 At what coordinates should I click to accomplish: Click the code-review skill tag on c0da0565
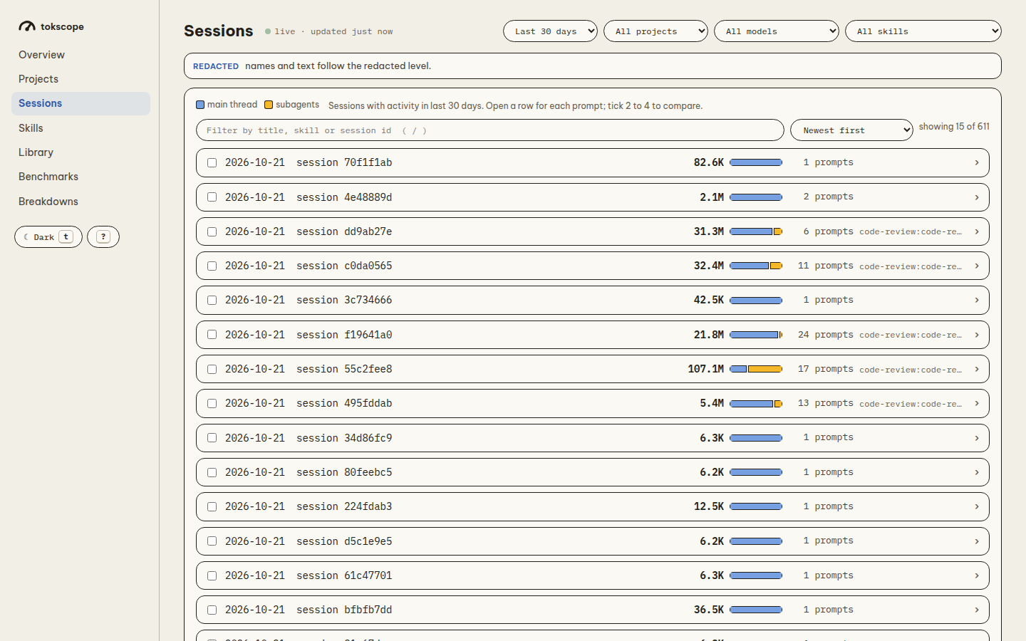911,266
